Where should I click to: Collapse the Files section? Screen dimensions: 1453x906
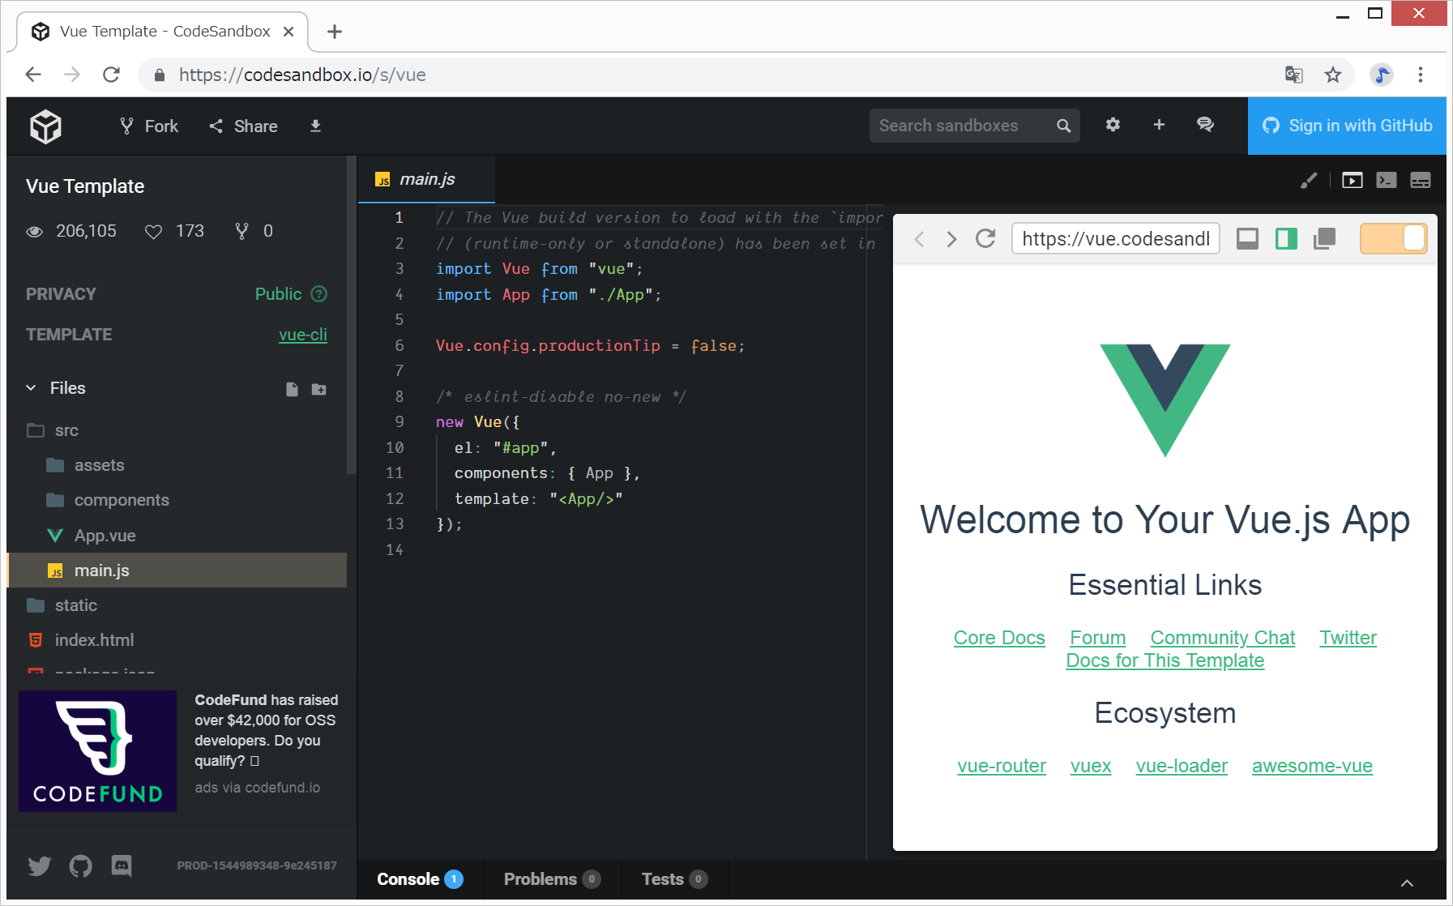coord(32,388)
